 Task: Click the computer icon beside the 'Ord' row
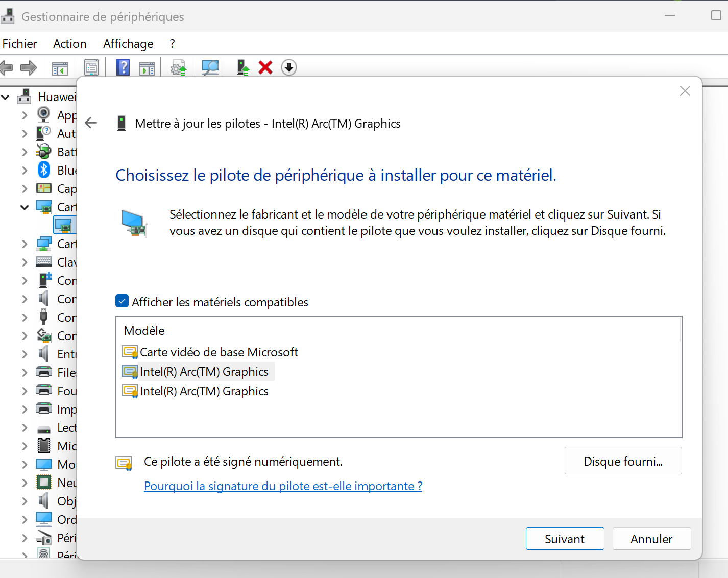click(x=44, y=519)
